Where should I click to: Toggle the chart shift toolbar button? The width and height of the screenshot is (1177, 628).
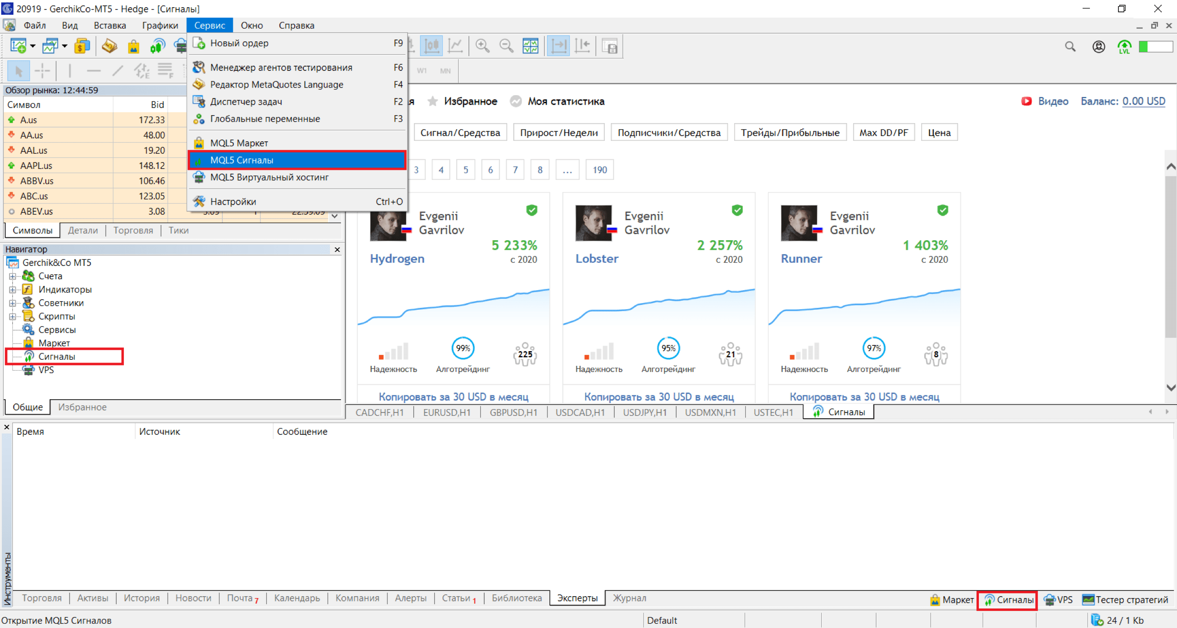[582, 46]
